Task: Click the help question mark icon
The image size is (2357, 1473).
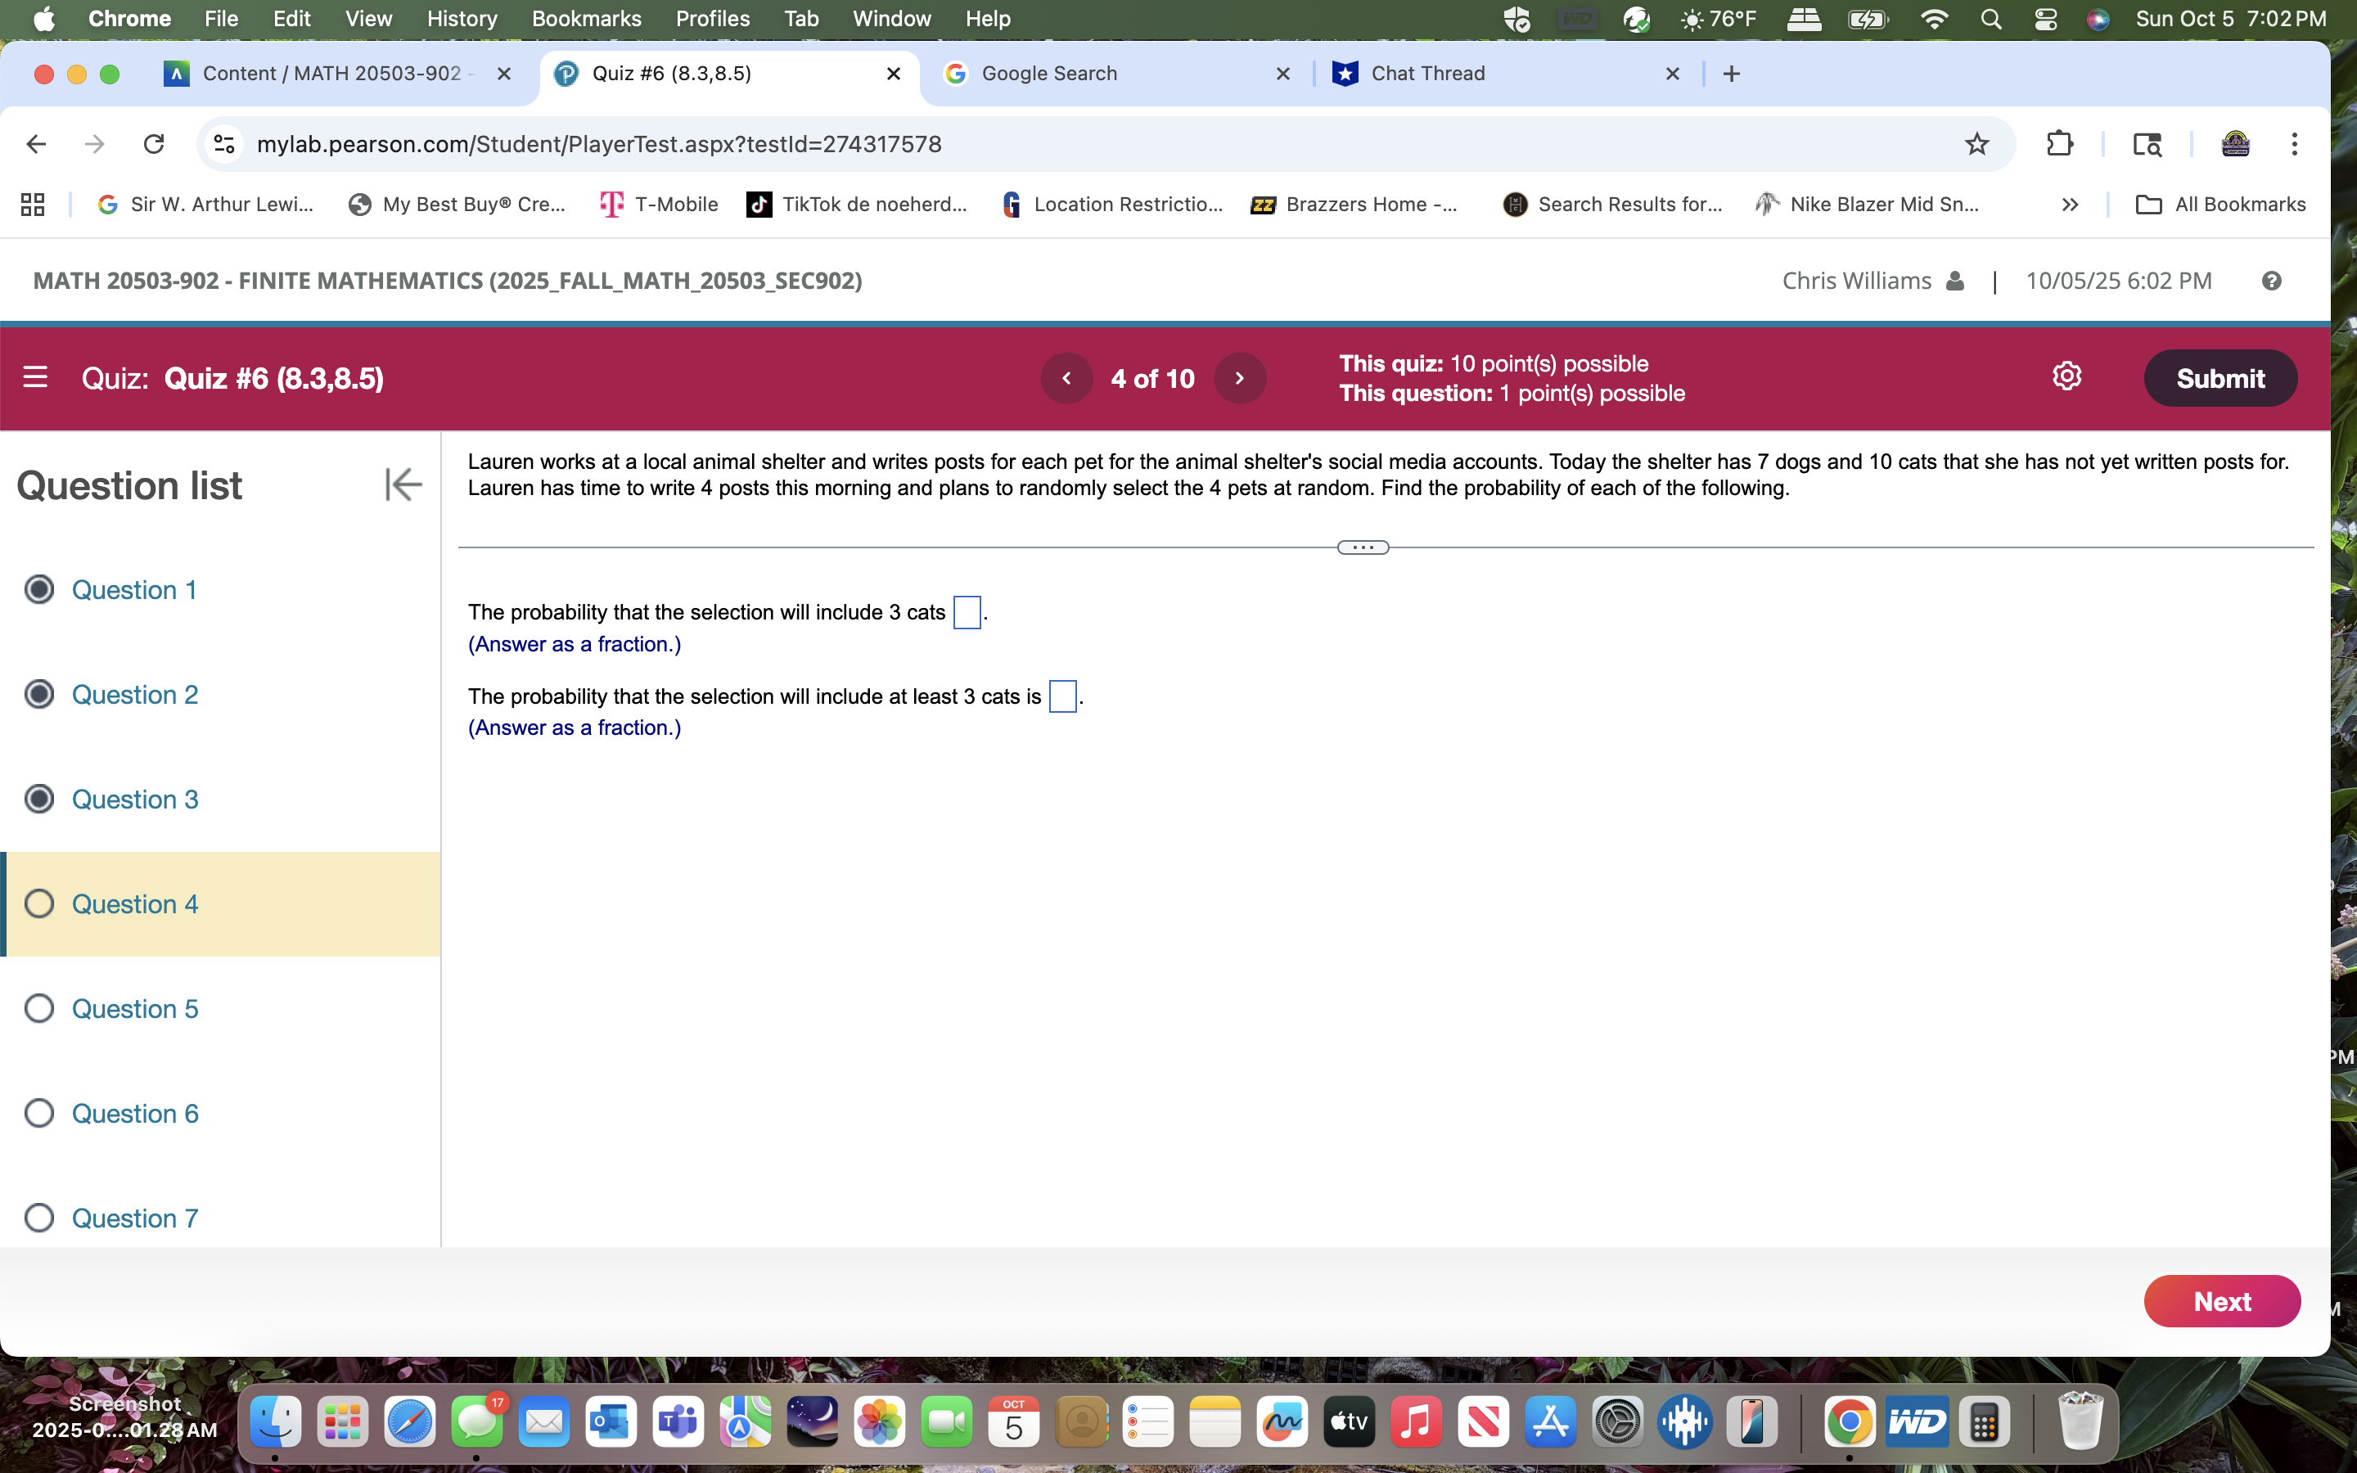Action: coord(2270,281)
